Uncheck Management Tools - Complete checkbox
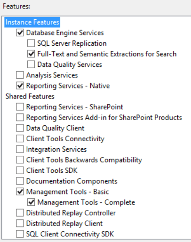The width and height of the screenshot is (191, 242). (31, 202)
